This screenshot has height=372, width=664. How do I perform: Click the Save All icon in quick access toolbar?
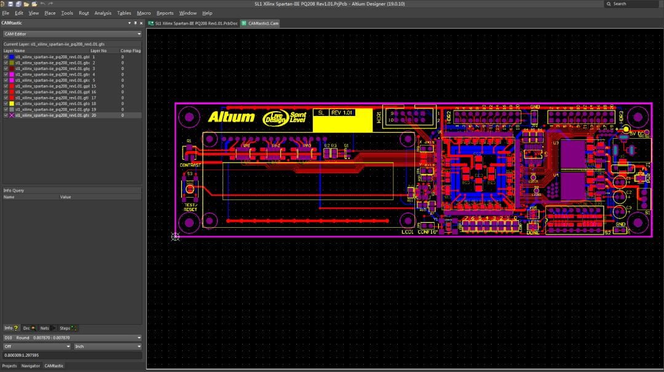coord(18,4)
